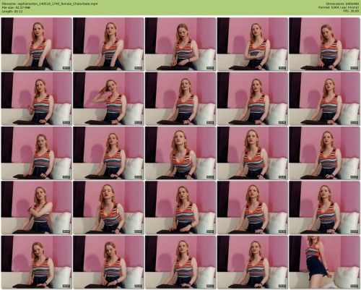Select the fifth thumbnail in the fourth row
Image resolution: width=361 pixels, height=290 pixels.
(324, 208)
